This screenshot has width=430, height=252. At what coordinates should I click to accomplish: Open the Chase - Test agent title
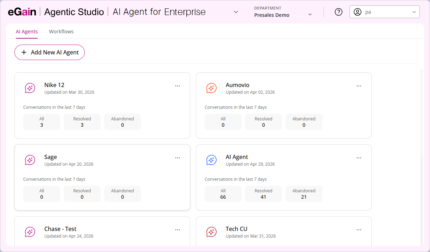60,229
